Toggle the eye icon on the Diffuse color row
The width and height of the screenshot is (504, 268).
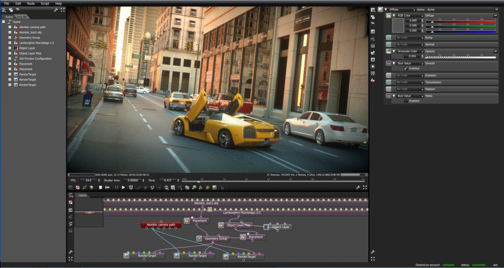tap(495, 15)
